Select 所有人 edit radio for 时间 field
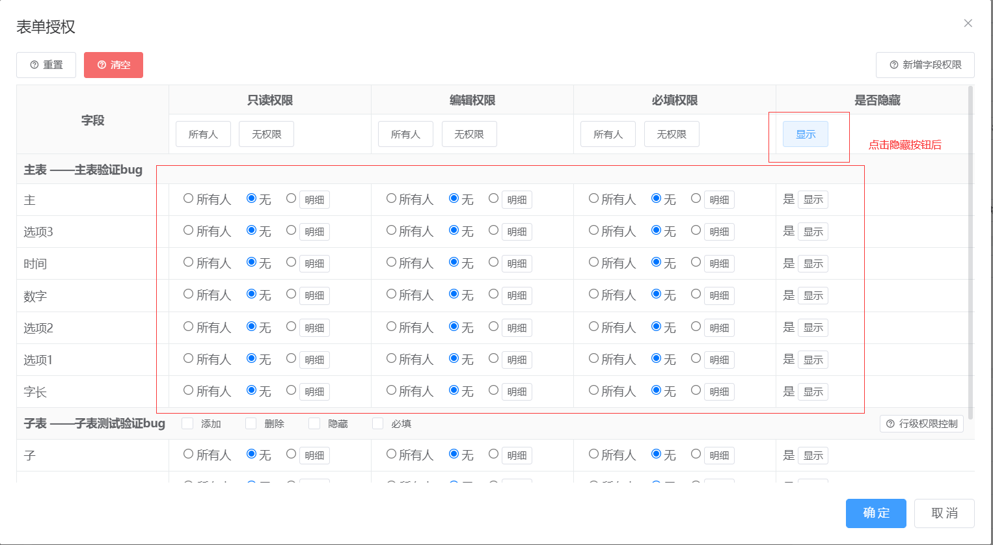The height and width of the screenshot is (545, 993). [391, 262]
